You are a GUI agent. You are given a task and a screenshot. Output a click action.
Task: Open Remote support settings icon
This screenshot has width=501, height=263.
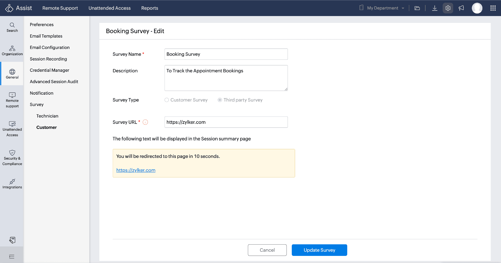click(12, 95)
